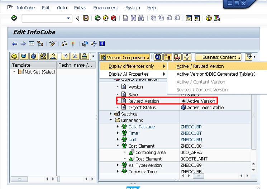The image size is (267, 189).
Task: Expand the Settings tree node
Action: click(x=112, y=114)
